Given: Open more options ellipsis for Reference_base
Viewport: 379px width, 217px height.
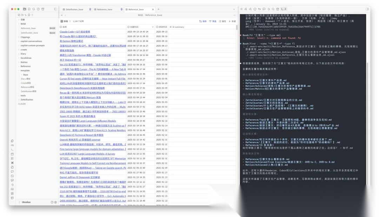Looking at the screenshot, I should coord(234,15).
